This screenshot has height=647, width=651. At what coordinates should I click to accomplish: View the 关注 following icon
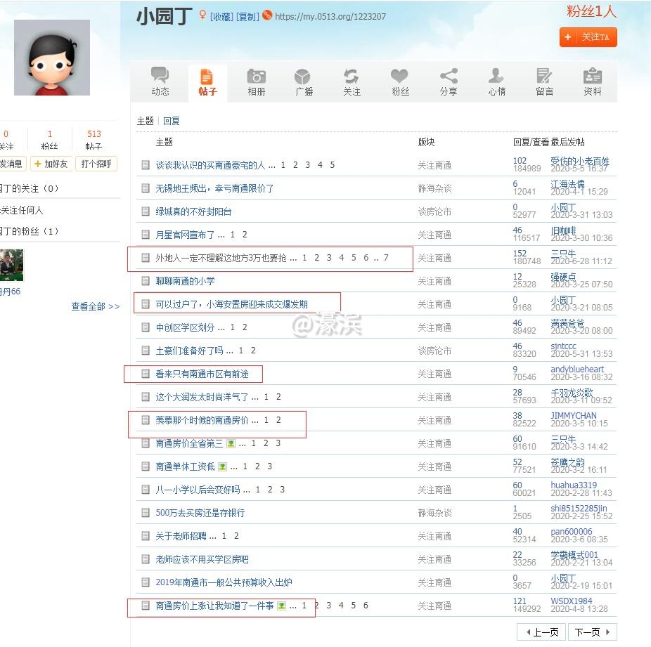click(x=352, y=81)
